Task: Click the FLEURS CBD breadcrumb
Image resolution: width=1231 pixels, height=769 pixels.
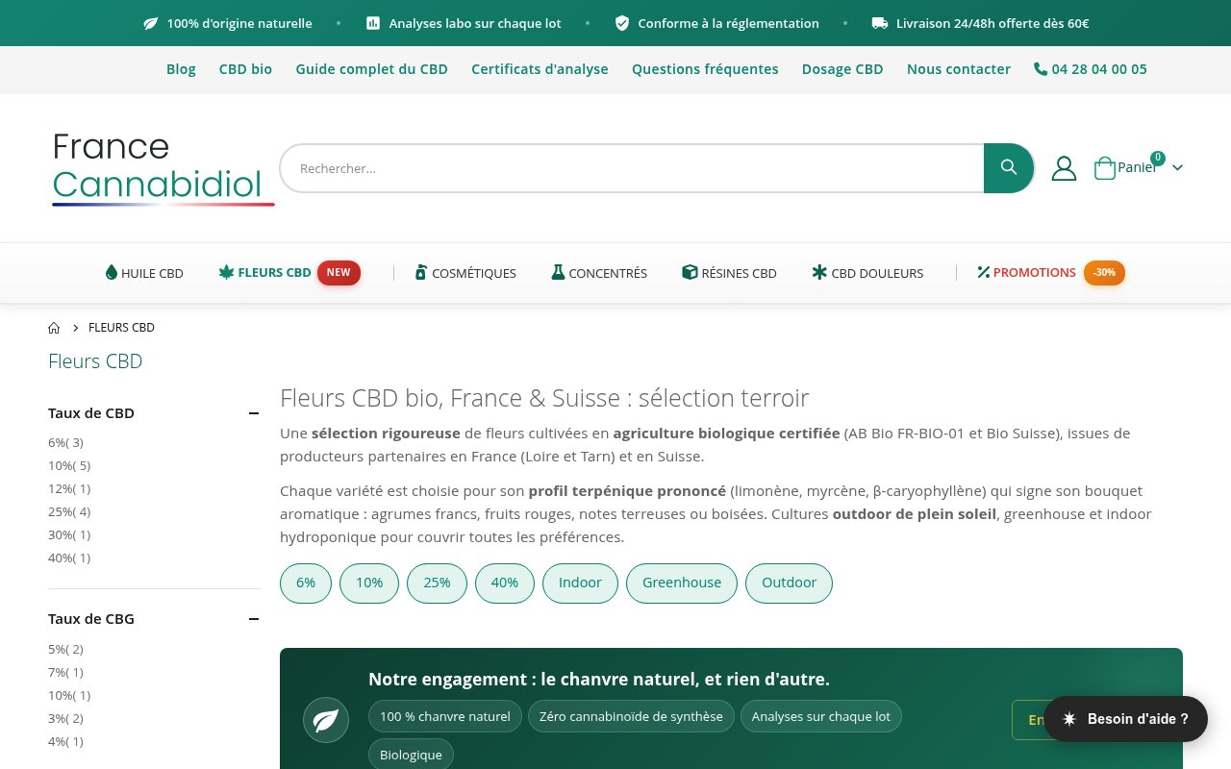Action: (x=121, y=328)
